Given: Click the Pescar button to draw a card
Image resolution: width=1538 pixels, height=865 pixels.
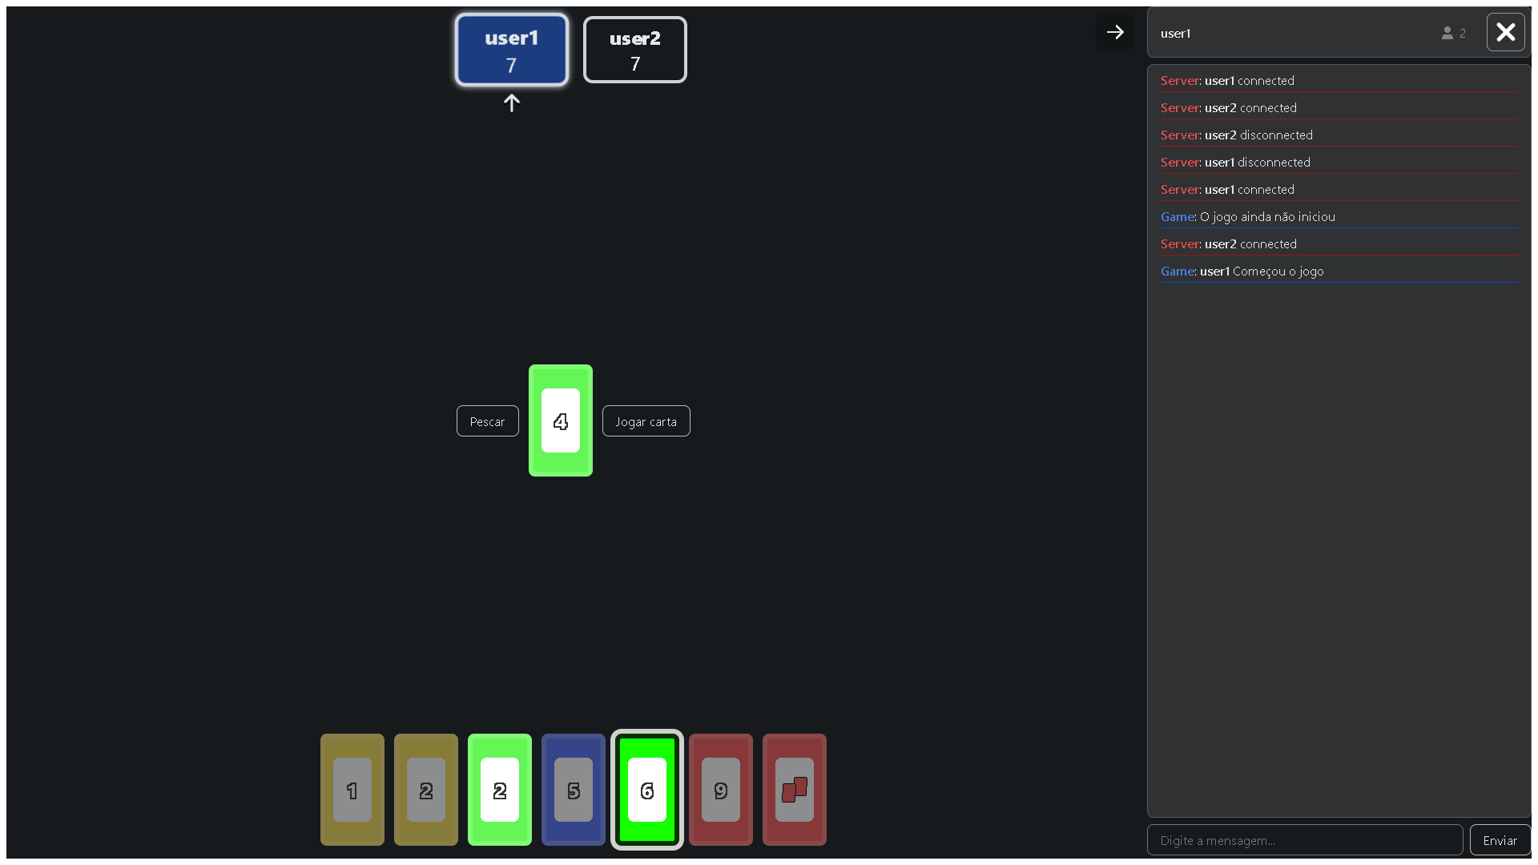Looking at the screenshot, I should [x=488, y=421].
